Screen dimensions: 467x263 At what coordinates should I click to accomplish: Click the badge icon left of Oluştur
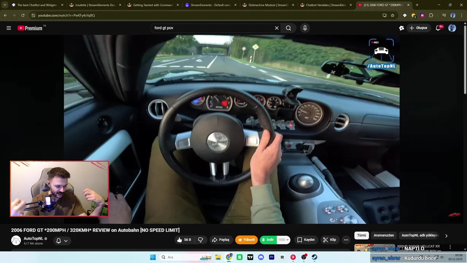pyautogui.click(x=402, y=28)
